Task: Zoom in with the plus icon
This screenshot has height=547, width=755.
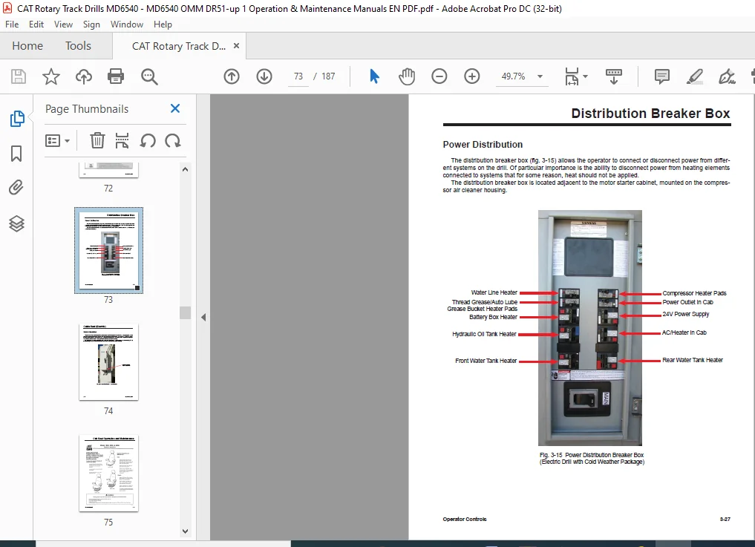Action: tap(472, 76)
